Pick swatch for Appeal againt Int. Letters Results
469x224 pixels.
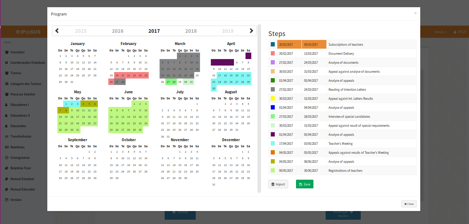tap(273, 99)
